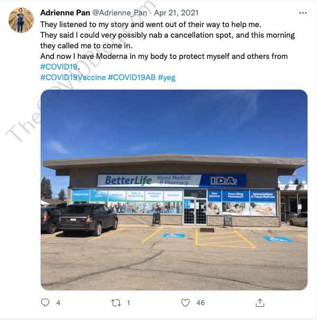Screen dimensions: 317x320
Task: Open the Adrienne Pan display name
Action: [x=65, y=13]
